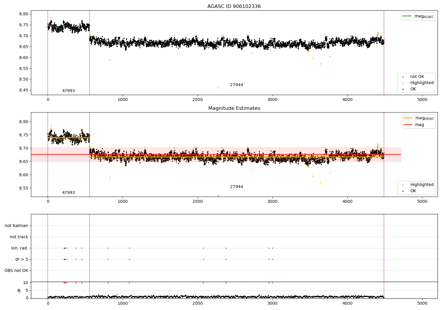The image size is (442, 310).
Task: Click obsid label 47993 in the top plot
Action: click(x=68, y=91)
